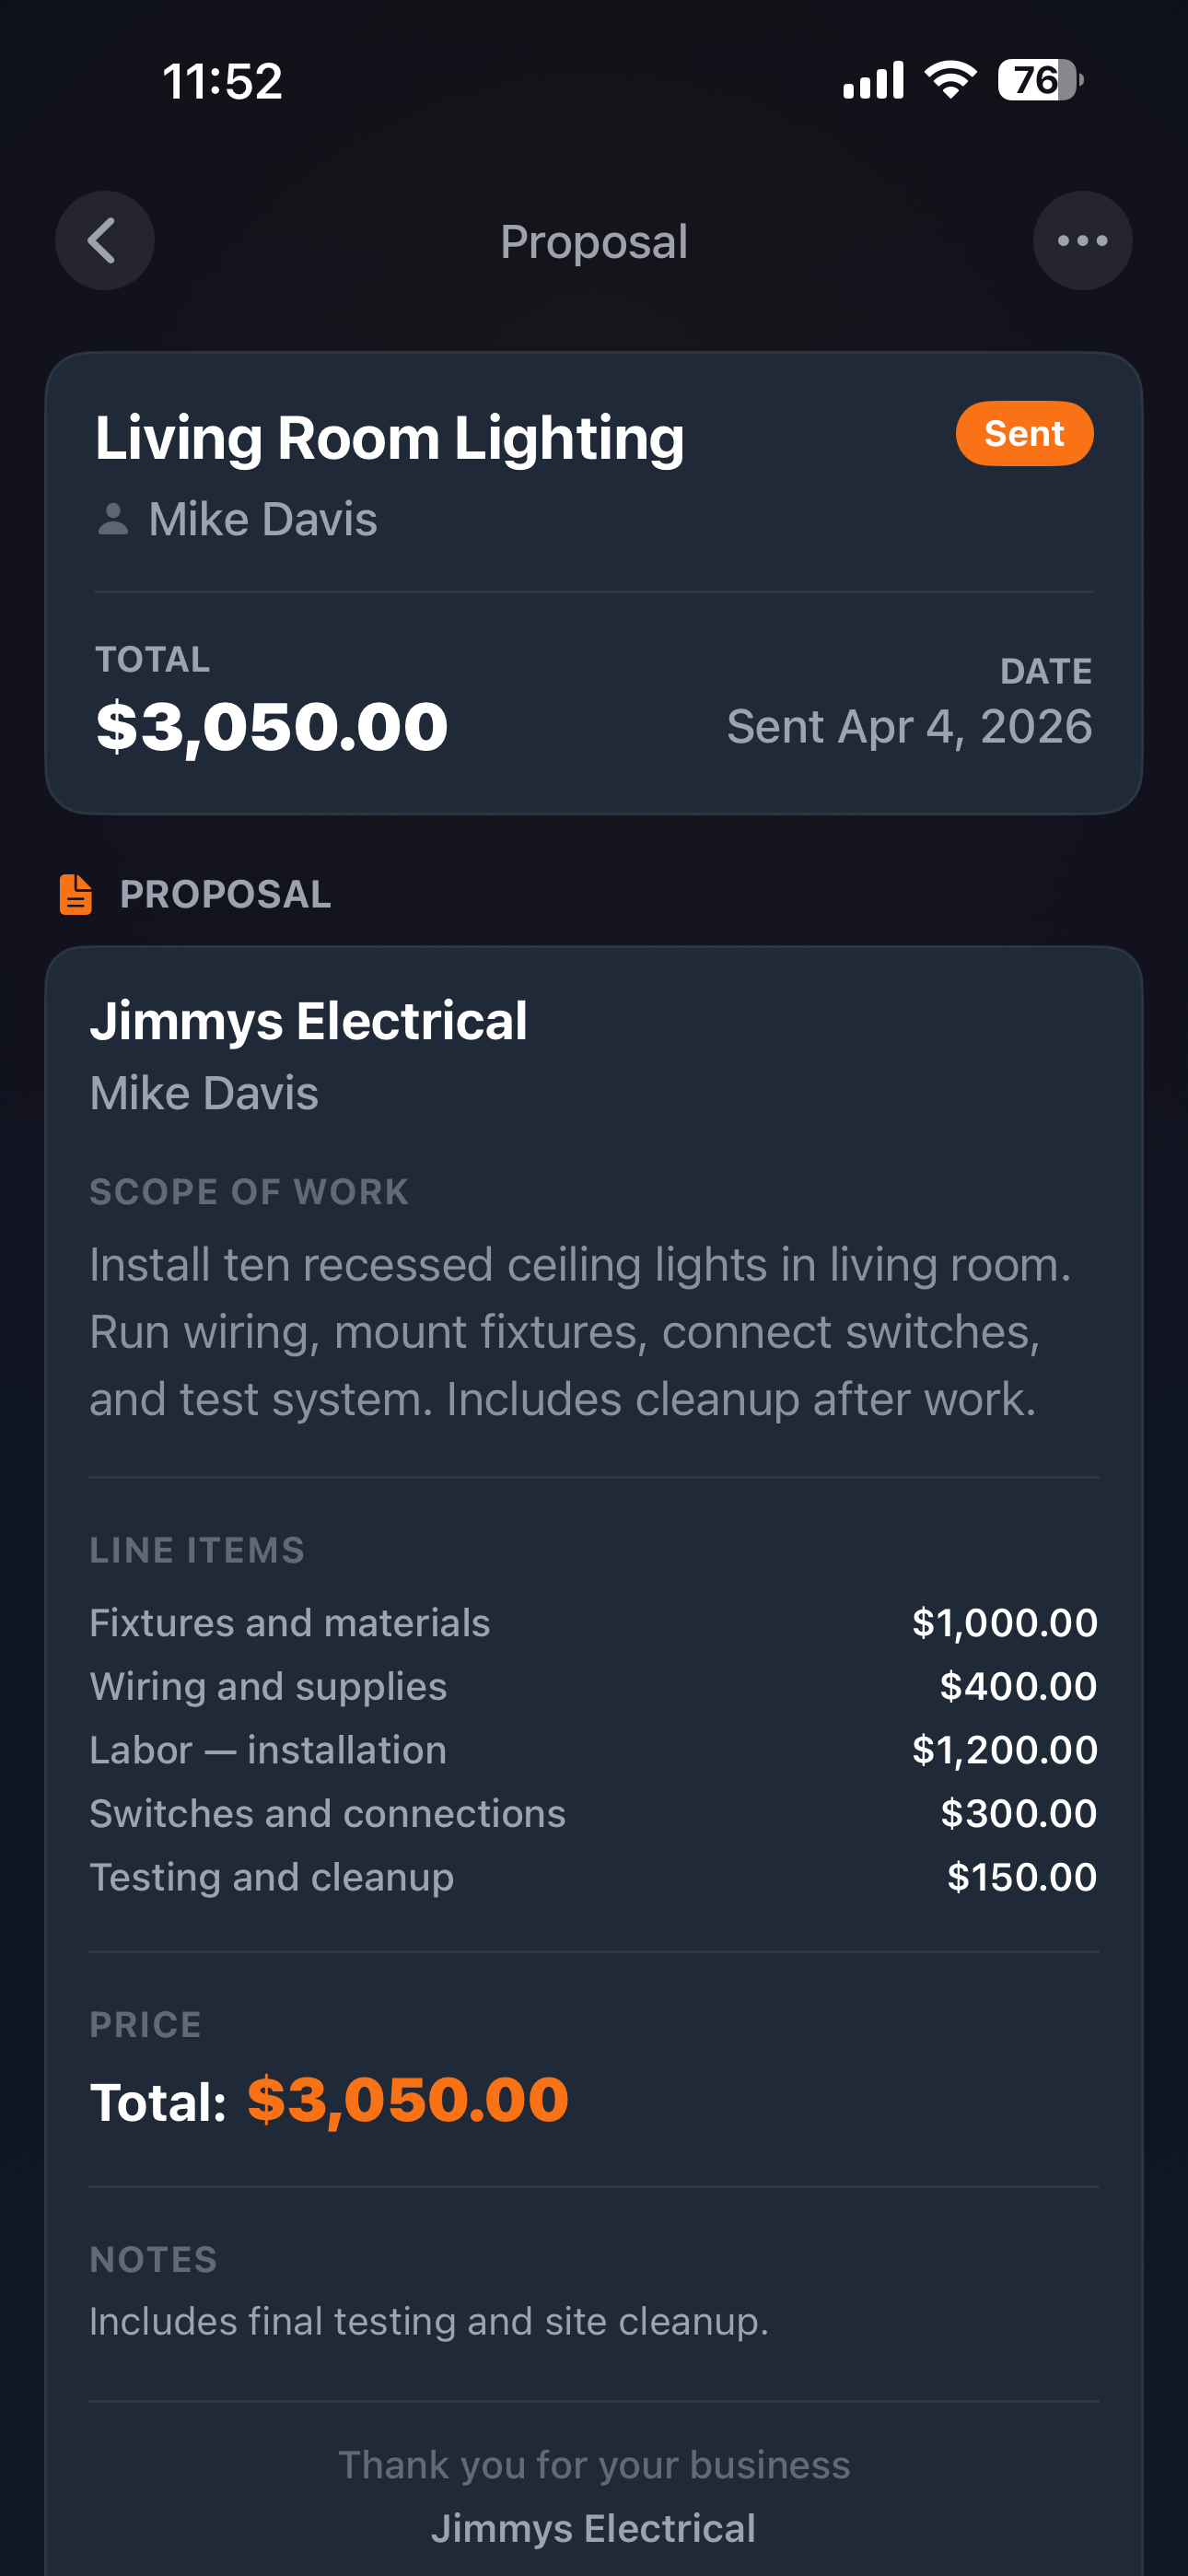The image size is (1188, 2576).
Task: Tap the Living Room Lighting title
Action: click(389, 438)
